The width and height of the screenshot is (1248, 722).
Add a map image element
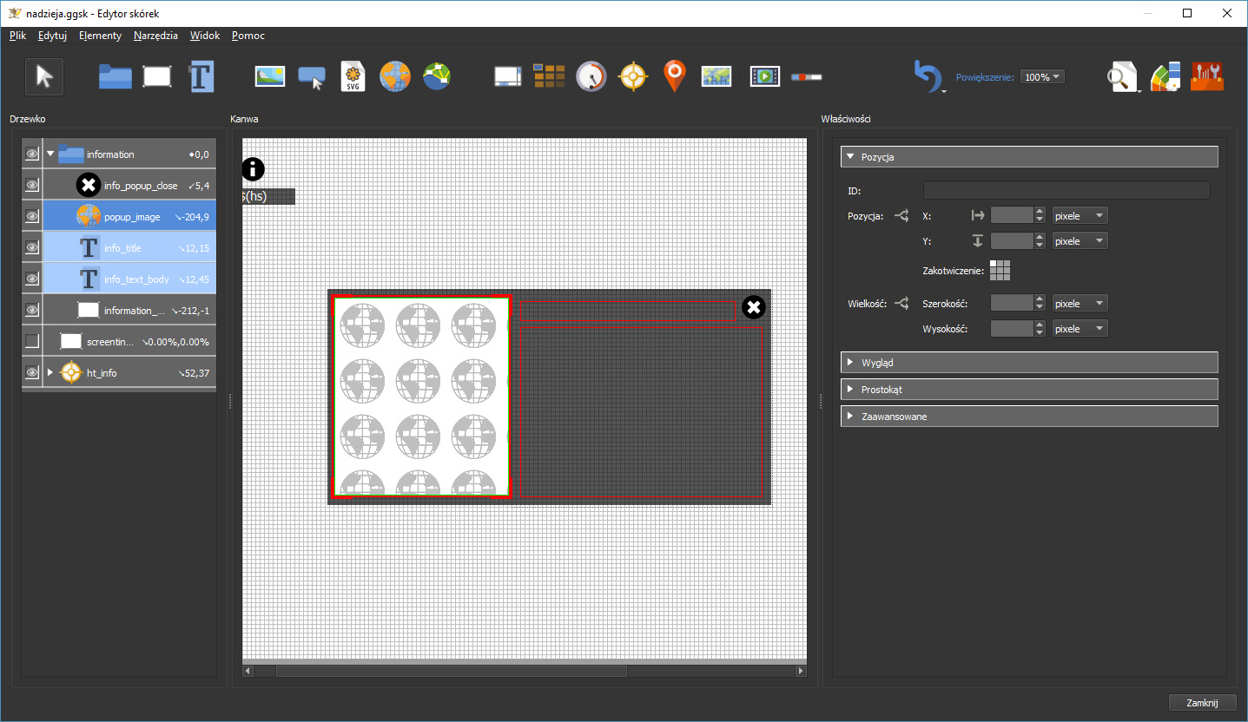pos(716,76)
